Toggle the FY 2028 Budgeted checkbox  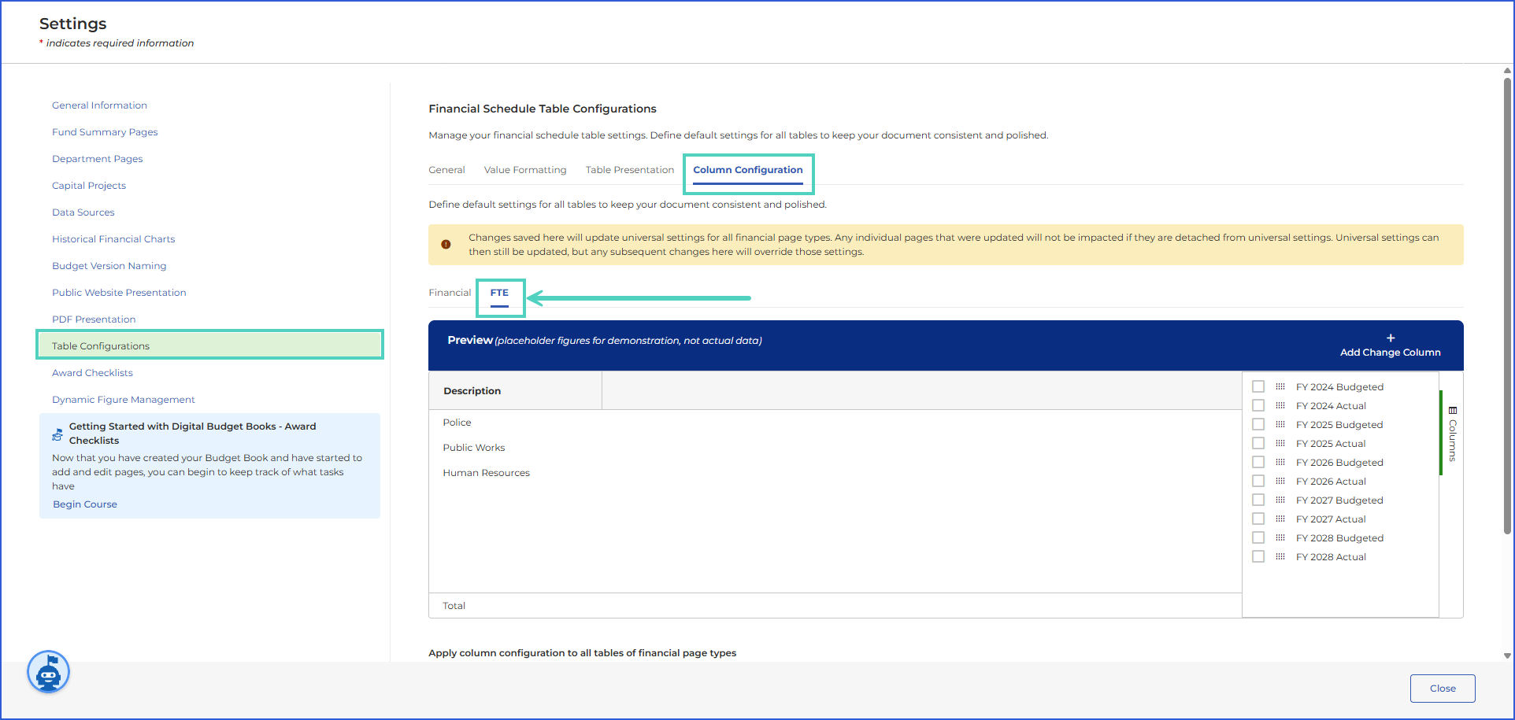coord(1258,537)
